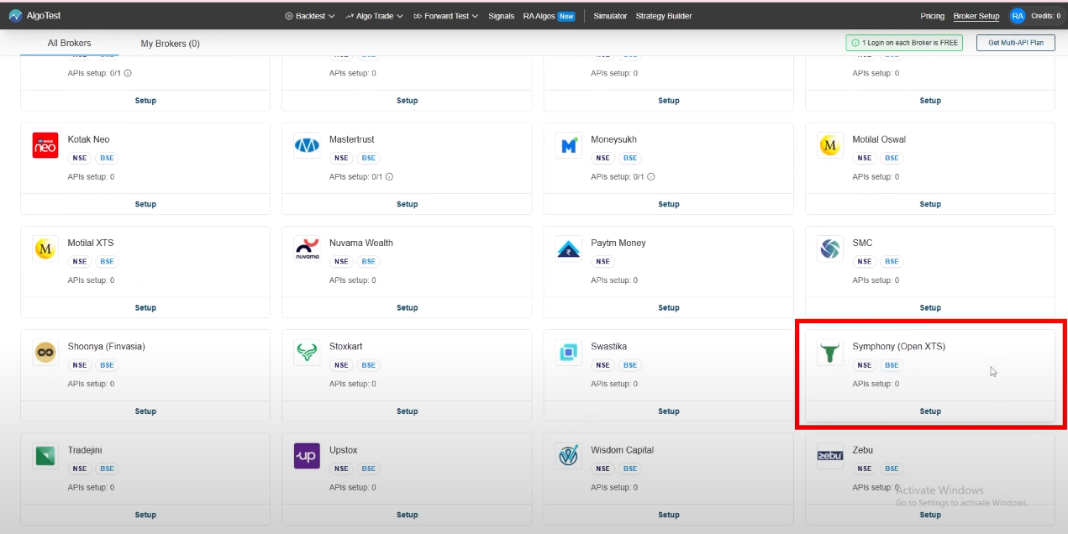Click the Paytm Money broker logo
The width and height of the screenshot is (1068, 534).
[569, 249]
